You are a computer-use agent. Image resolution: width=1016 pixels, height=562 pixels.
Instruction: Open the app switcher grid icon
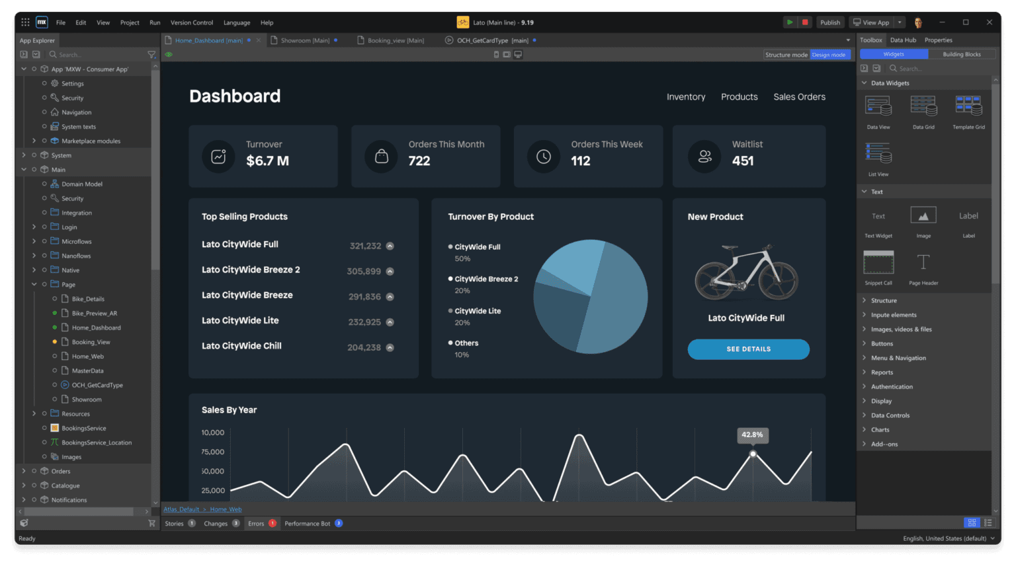[x=25, y=22]
